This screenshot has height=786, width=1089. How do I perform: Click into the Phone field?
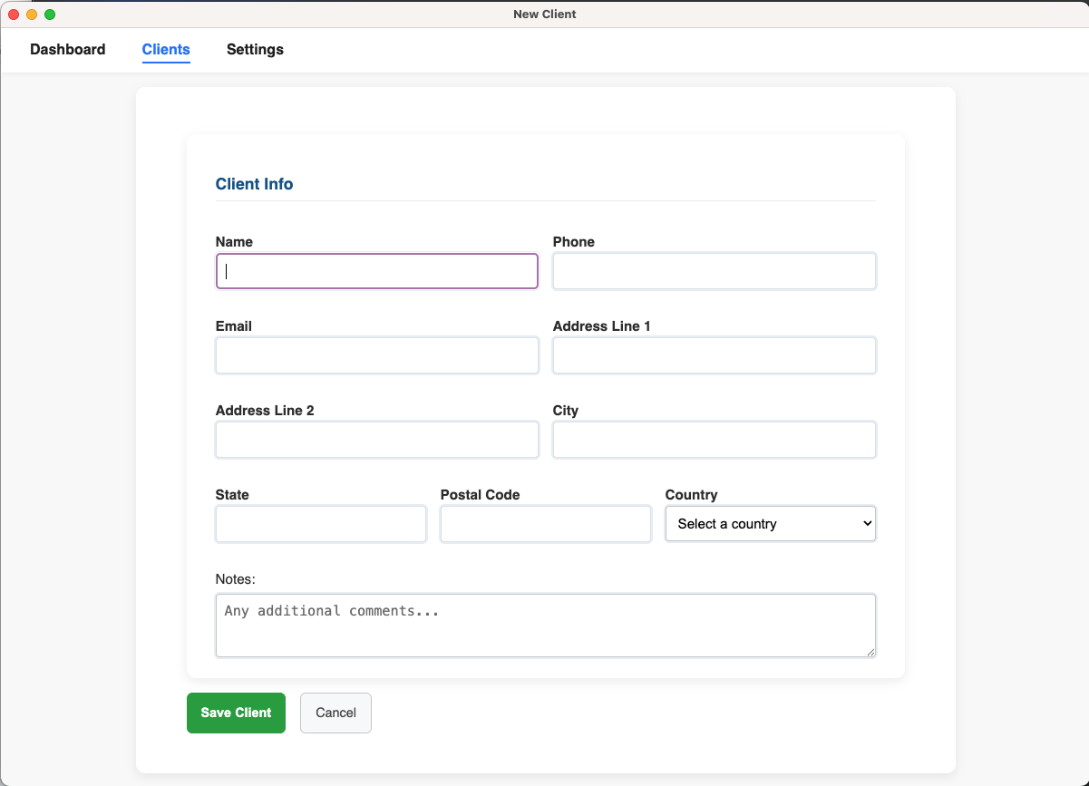[x=714, y=271]
